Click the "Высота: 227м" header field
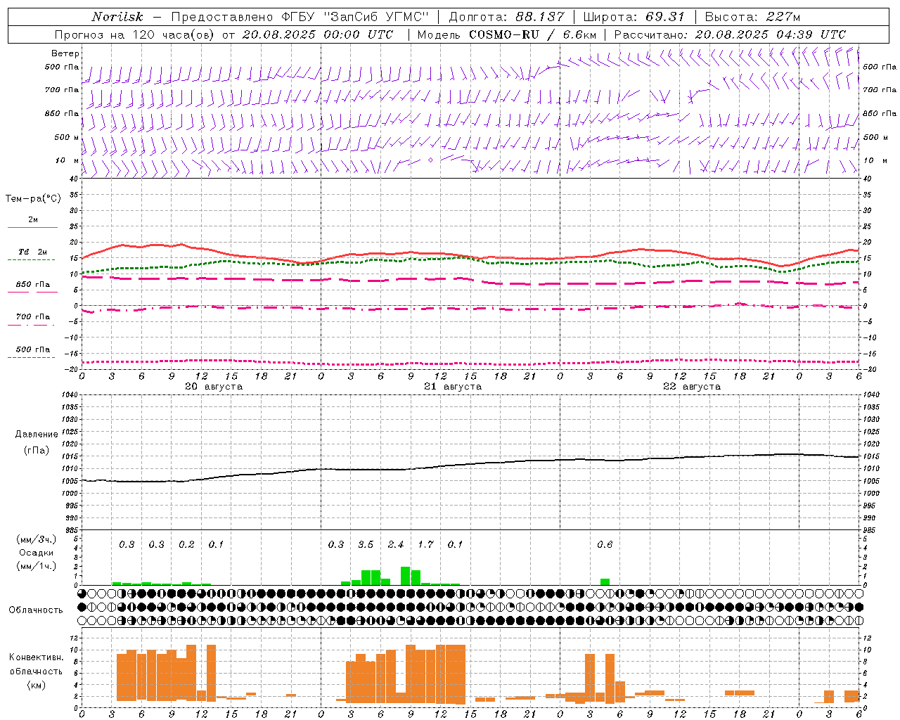Image resolution: width=900 pixels, height=720 pixels. click(752, 17)
